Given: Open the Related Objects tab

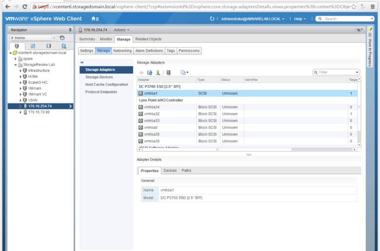Looking at the screenshot, I should 148,39.
